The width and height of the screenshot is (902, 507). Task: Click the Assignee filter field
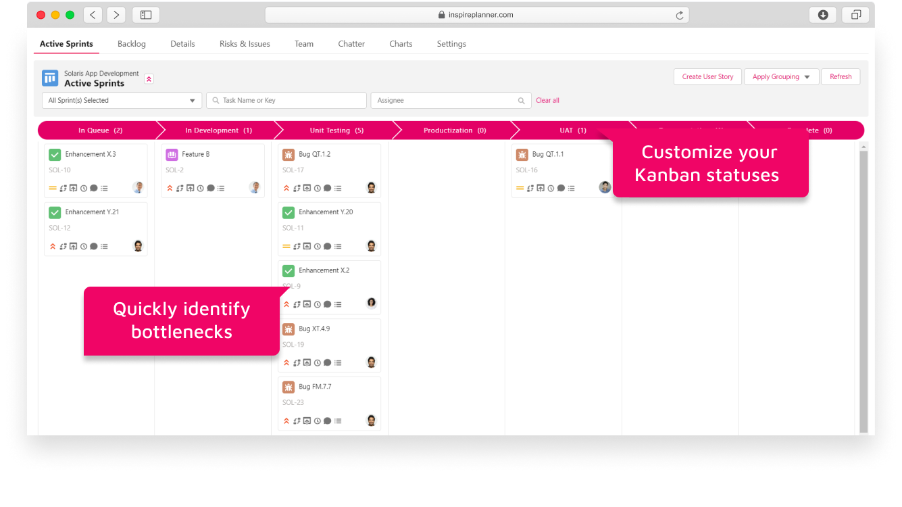[x=451, y=101]
